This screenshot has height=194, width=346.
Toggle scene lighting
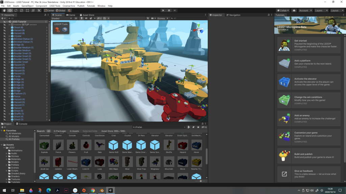pos(81,18)
